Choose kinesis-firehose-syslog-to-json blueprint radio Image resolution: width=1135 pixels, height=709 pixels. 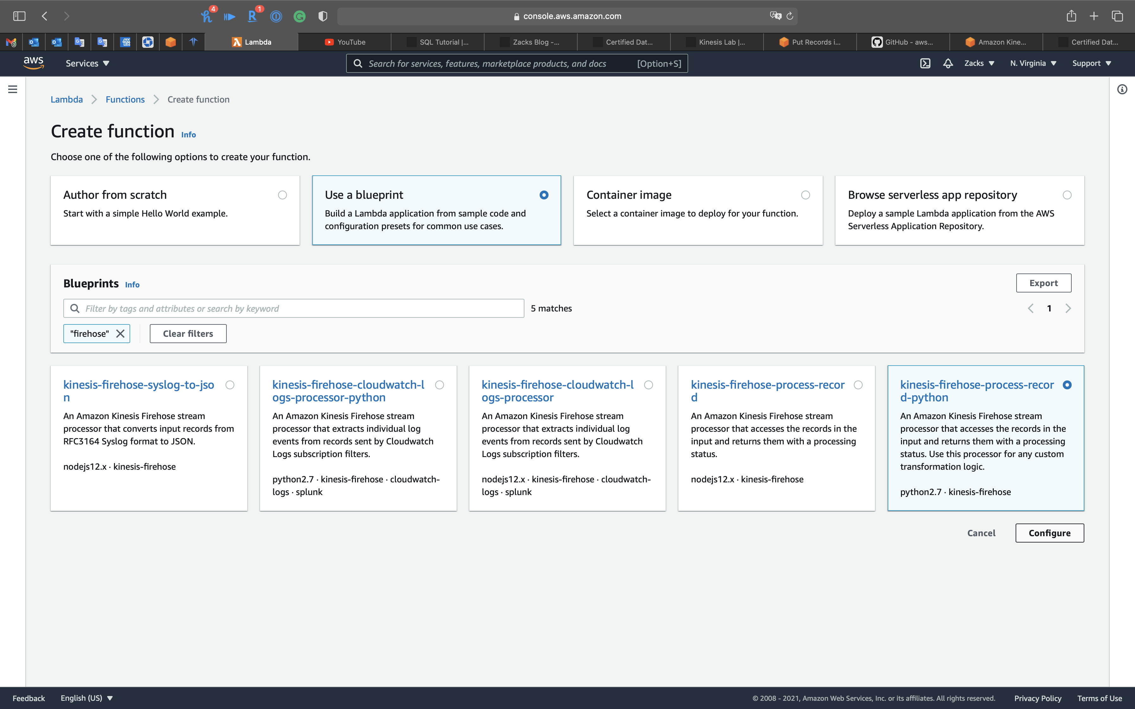[230, 385]
